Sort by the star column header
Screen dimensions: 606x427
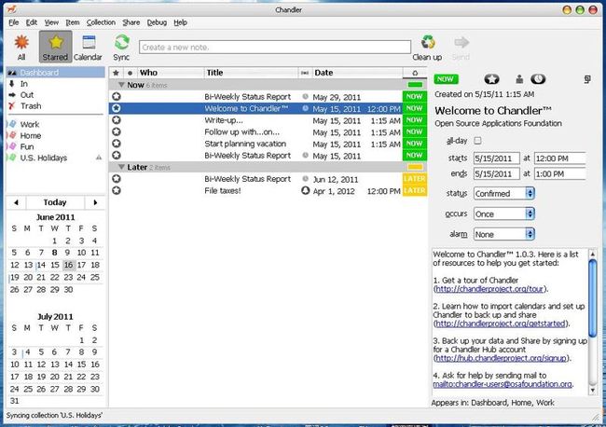coord(116,73)
